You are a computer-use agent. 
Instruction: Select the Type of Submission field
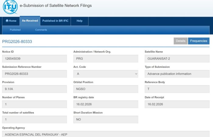pyautogui.click(x=177, y=74)
